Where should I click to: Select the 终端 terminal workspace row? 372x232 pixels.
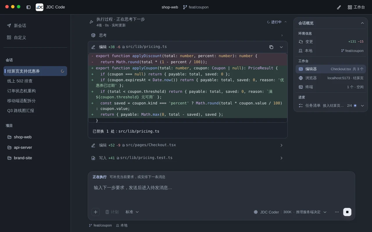[331, 87]
